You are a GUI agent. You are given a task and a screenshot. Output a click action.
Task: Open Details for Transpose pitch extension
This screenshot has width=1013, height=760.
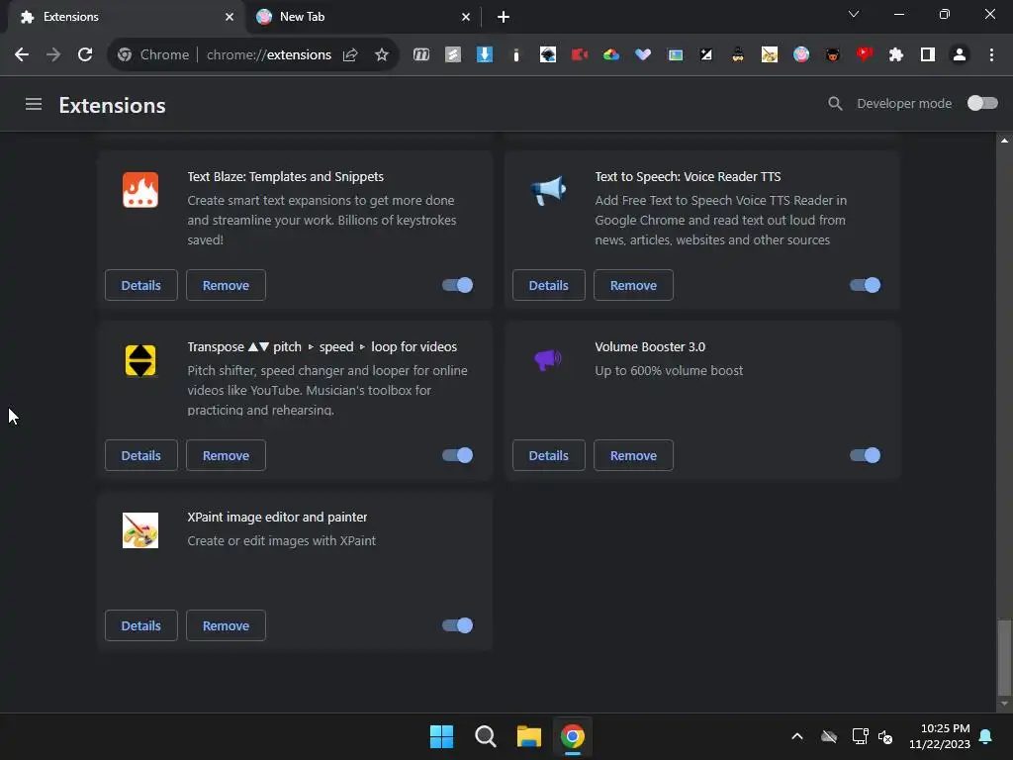point(140,455)
